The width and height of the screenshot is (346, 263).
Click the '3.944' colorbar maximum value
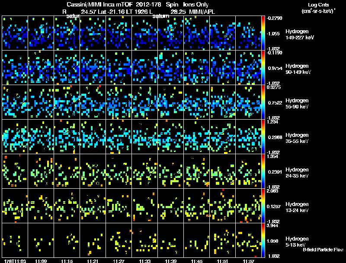[x=272, y=225]
